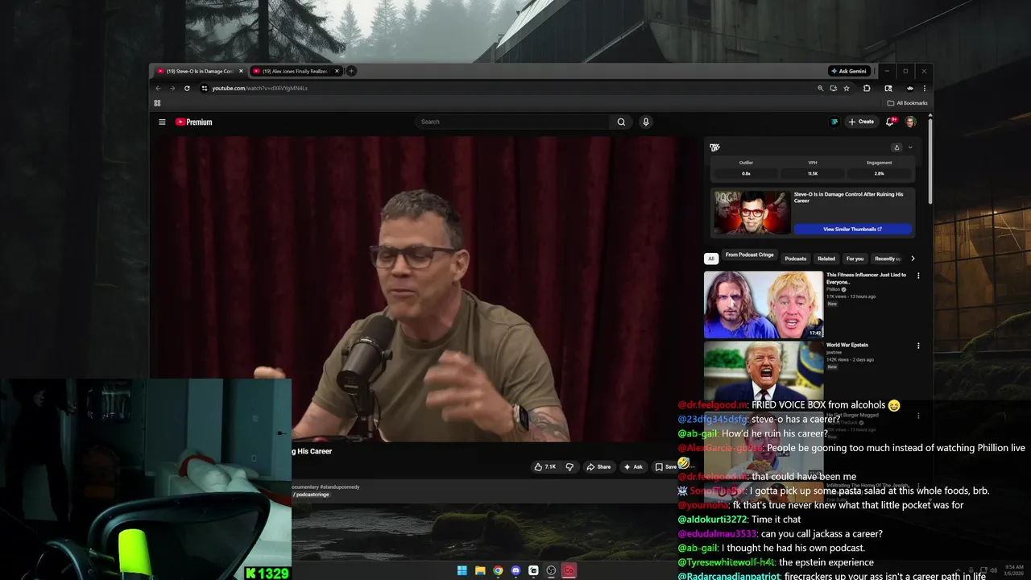Click the Create button
The height and width of the screenshot is (580, 1031).
pos(861,122)
